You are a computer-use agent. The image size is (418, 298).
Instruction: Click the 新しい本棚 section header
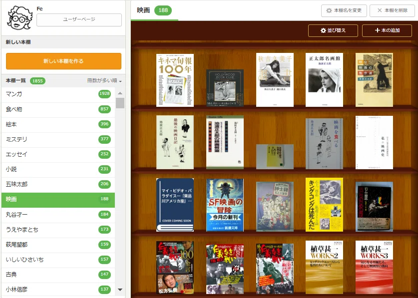(63, 42)
